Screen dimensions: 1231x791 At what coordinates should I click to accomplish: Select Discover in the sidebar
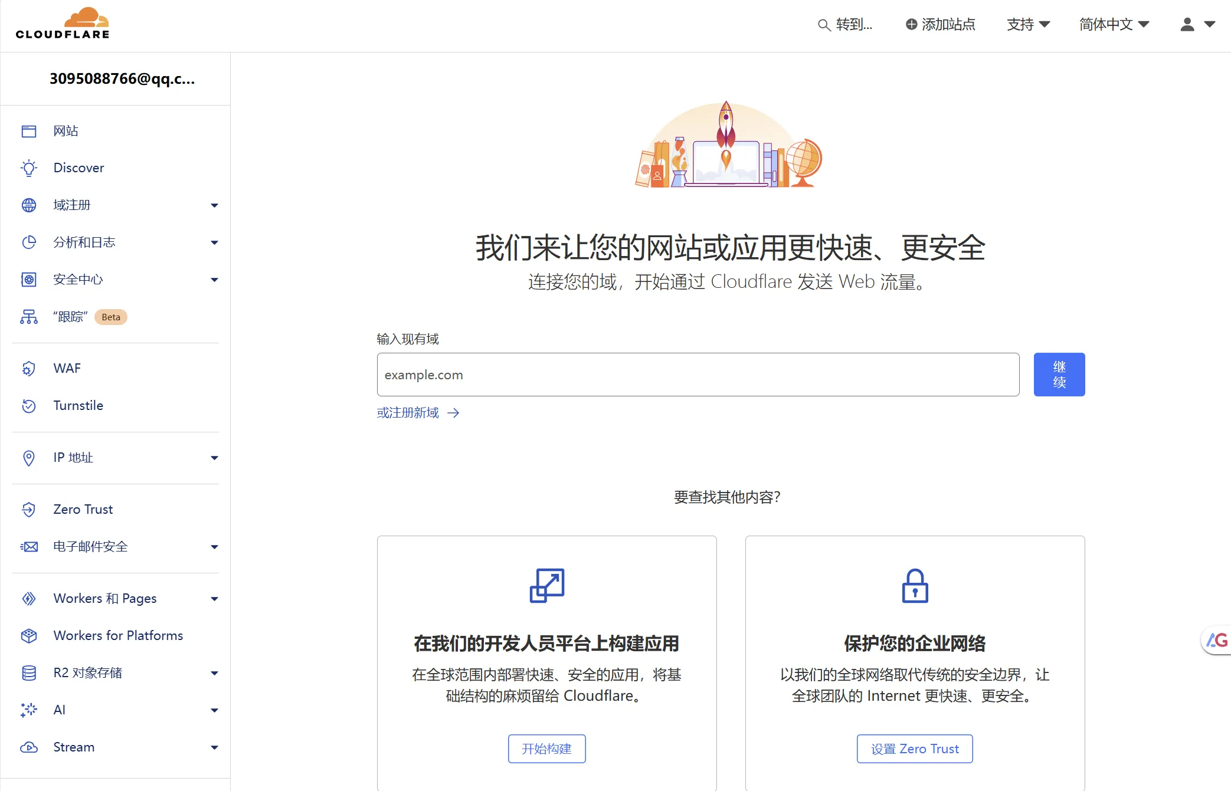coord(78,168)
